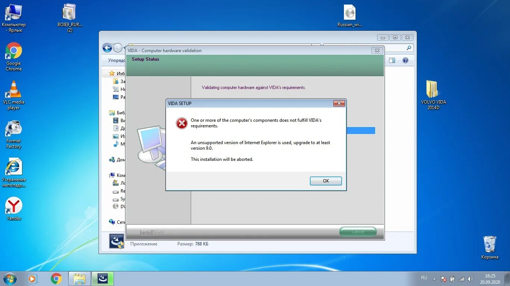Minimize the Explorer window
Screen dimensions: 510x286
383,37
